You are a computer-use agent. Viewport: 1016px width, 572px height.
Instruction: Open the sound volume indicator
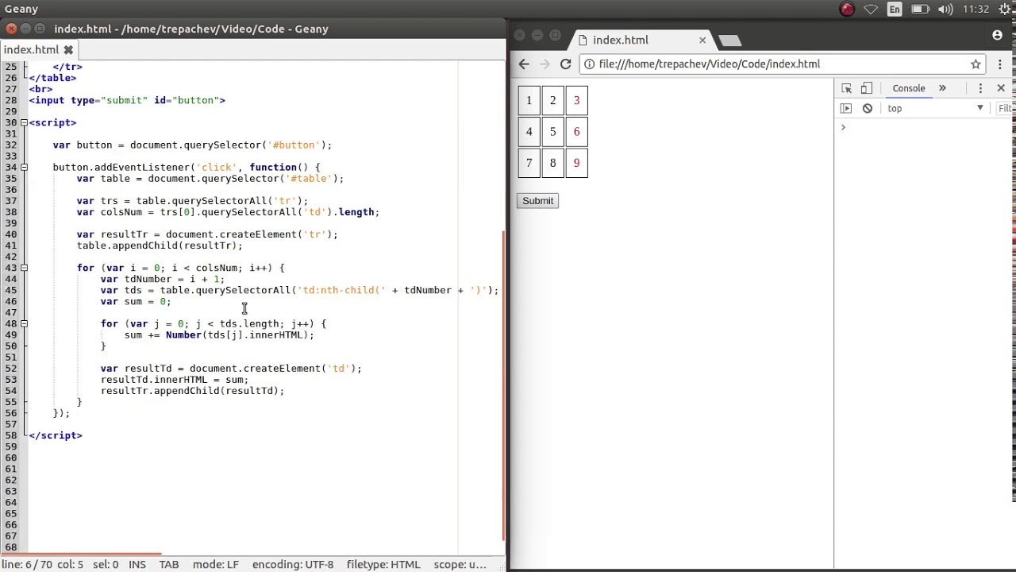[x=945, y=10]
